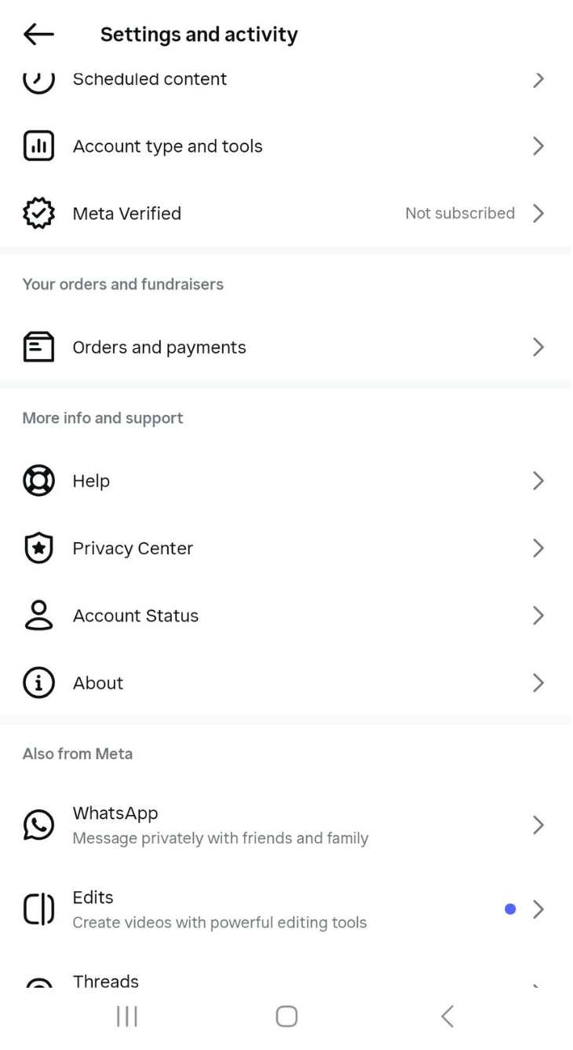Tap the Account type and tools chart icon
The image size is (573, 1050).
click(x=38, y=146)
